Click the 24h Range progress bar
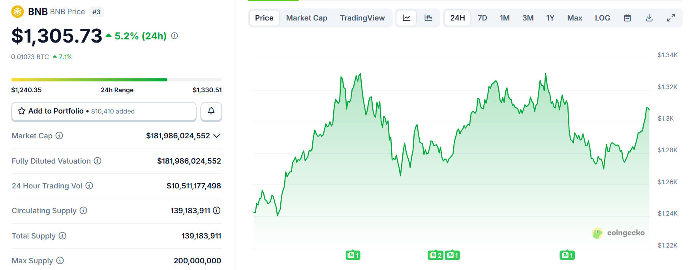The height and width of the screenshot is (270, 689). [x=116, y=80]
